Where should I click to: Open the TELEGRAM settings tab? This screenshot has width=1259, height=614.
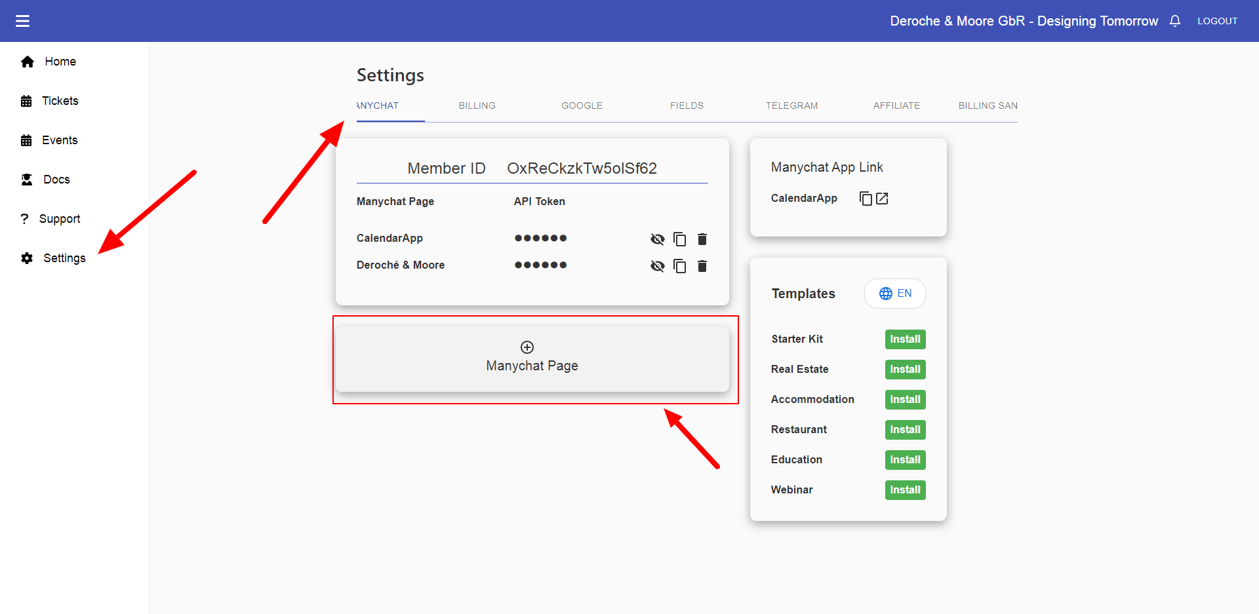(791, 106)
